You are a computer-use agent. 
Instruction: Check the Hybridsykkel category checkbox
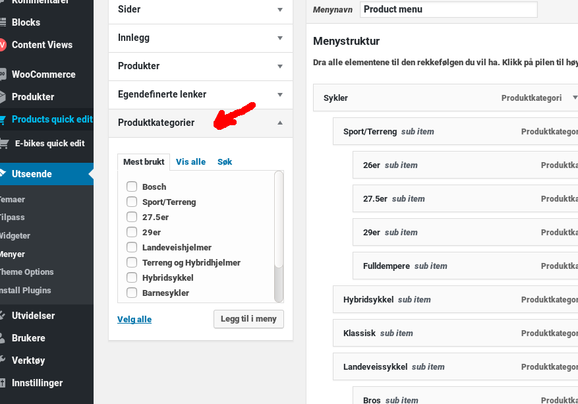pos(132,277)
